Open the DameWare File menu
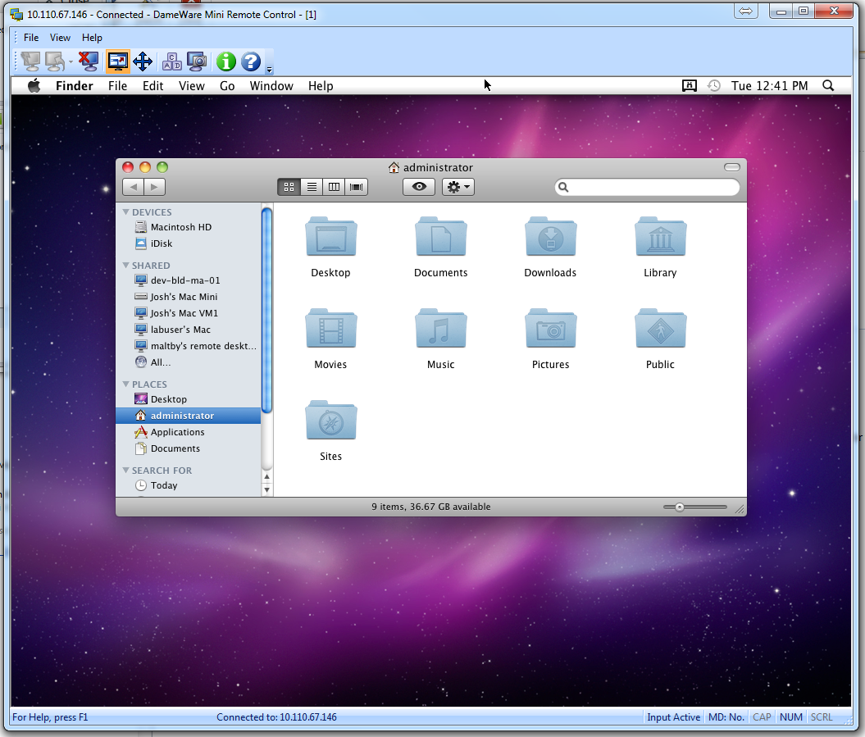The height and width of the screenshot is (737, 865). [31, 38]
